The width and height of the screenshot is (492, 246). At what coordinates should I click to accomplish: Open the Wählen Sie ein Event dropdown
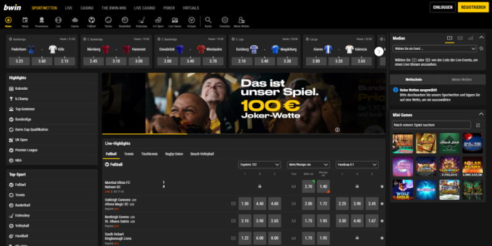pos(435,49)
